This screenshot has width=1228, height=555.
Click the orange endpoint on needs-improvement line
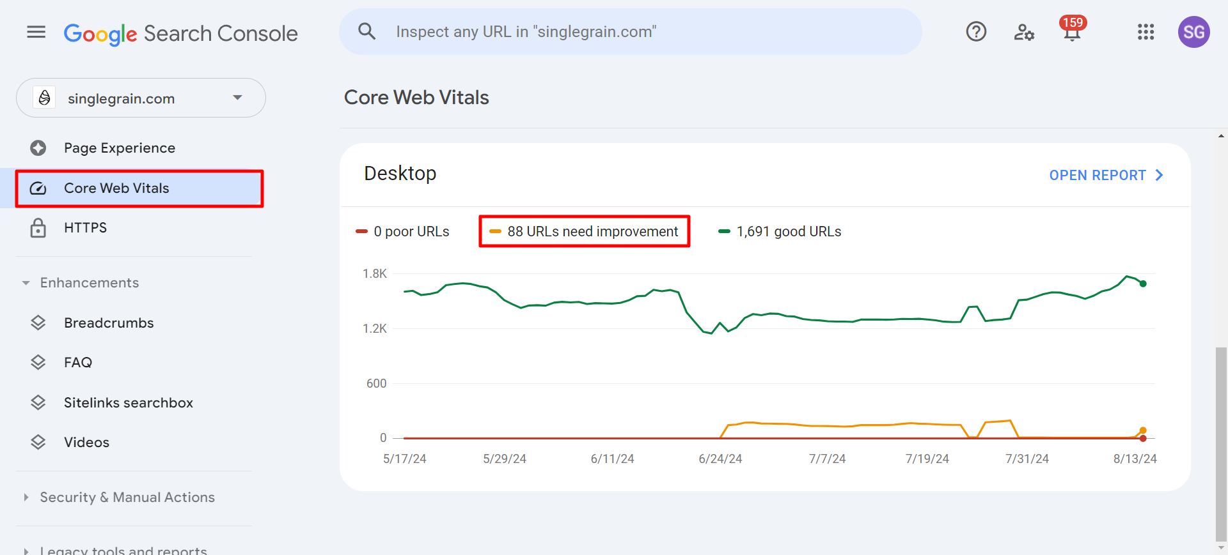[1143, 430]
